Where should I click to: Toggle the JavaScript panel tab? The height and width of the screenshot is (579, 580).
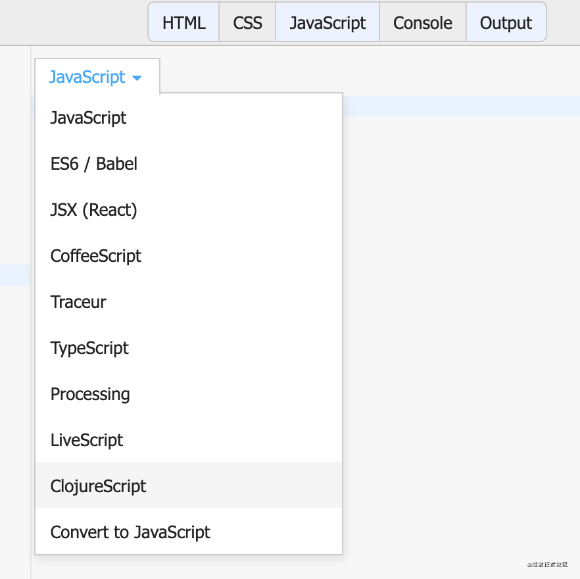click(327, 22)
